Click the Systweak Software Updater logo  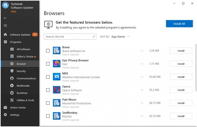point(6,5)
